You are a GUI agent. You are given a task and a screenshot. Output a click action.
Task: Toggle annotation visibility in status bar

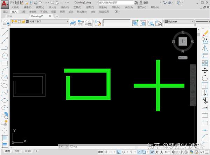pos(152,152)
